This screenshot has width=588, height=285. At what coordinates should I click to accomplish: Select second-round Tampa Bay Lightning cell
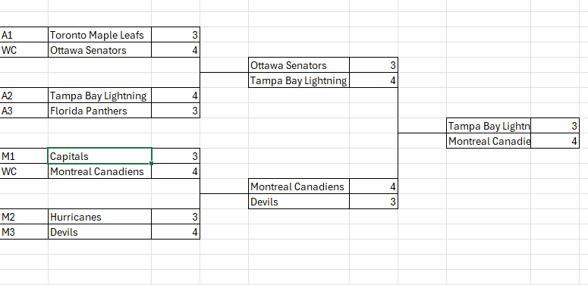pyautogui.click(x=299, y=80)
